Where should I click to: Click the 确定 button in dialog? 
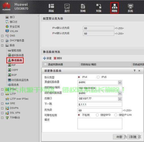[x=120, y=137]
